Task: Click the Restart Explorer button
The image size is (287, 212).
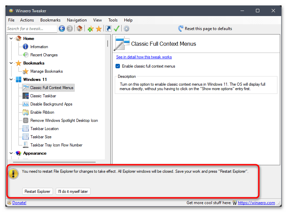Action: [x=38, y=192]
